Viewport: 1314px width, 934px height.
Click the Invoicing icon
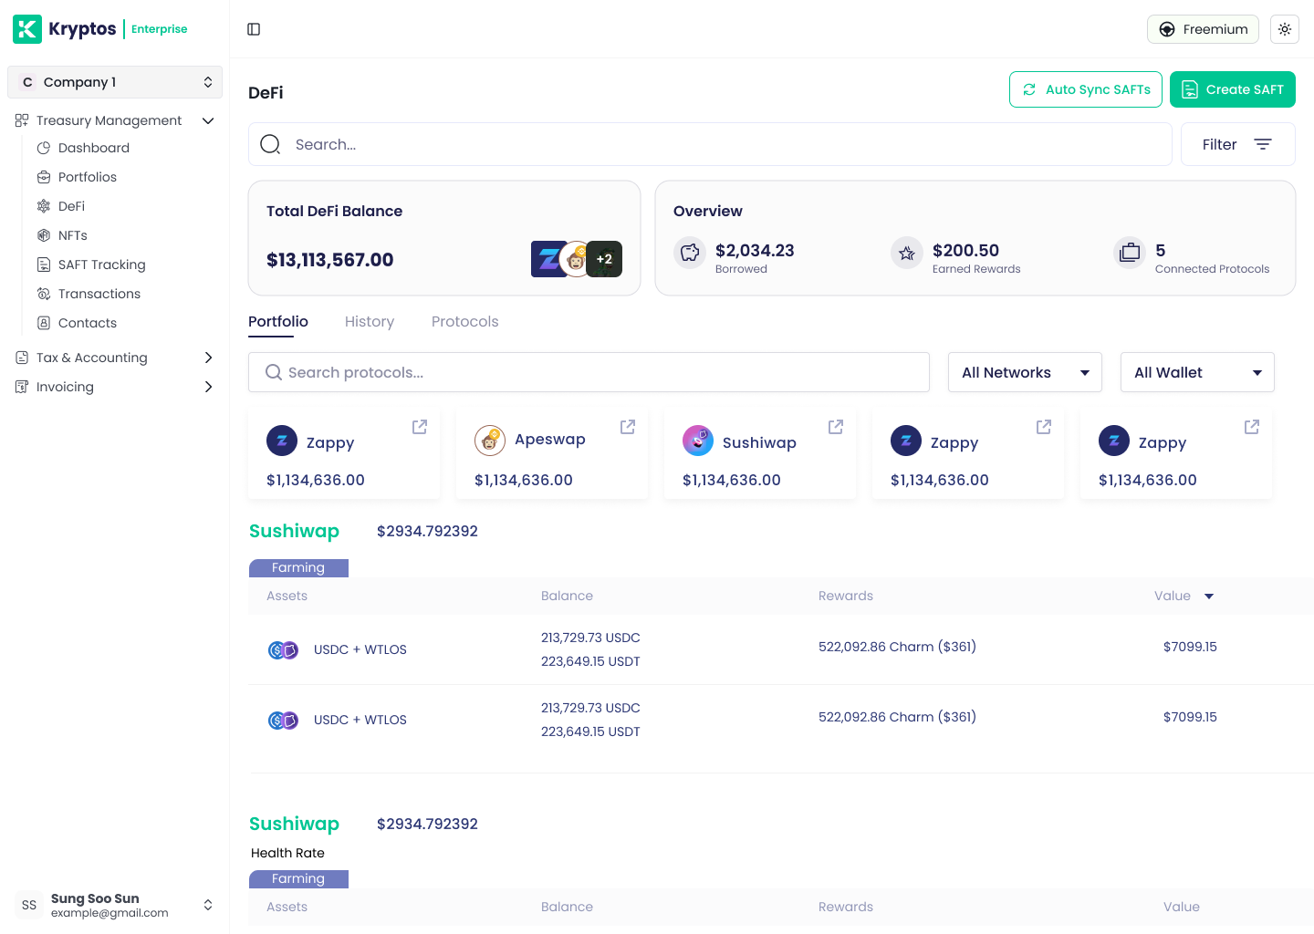coord(22,387)
